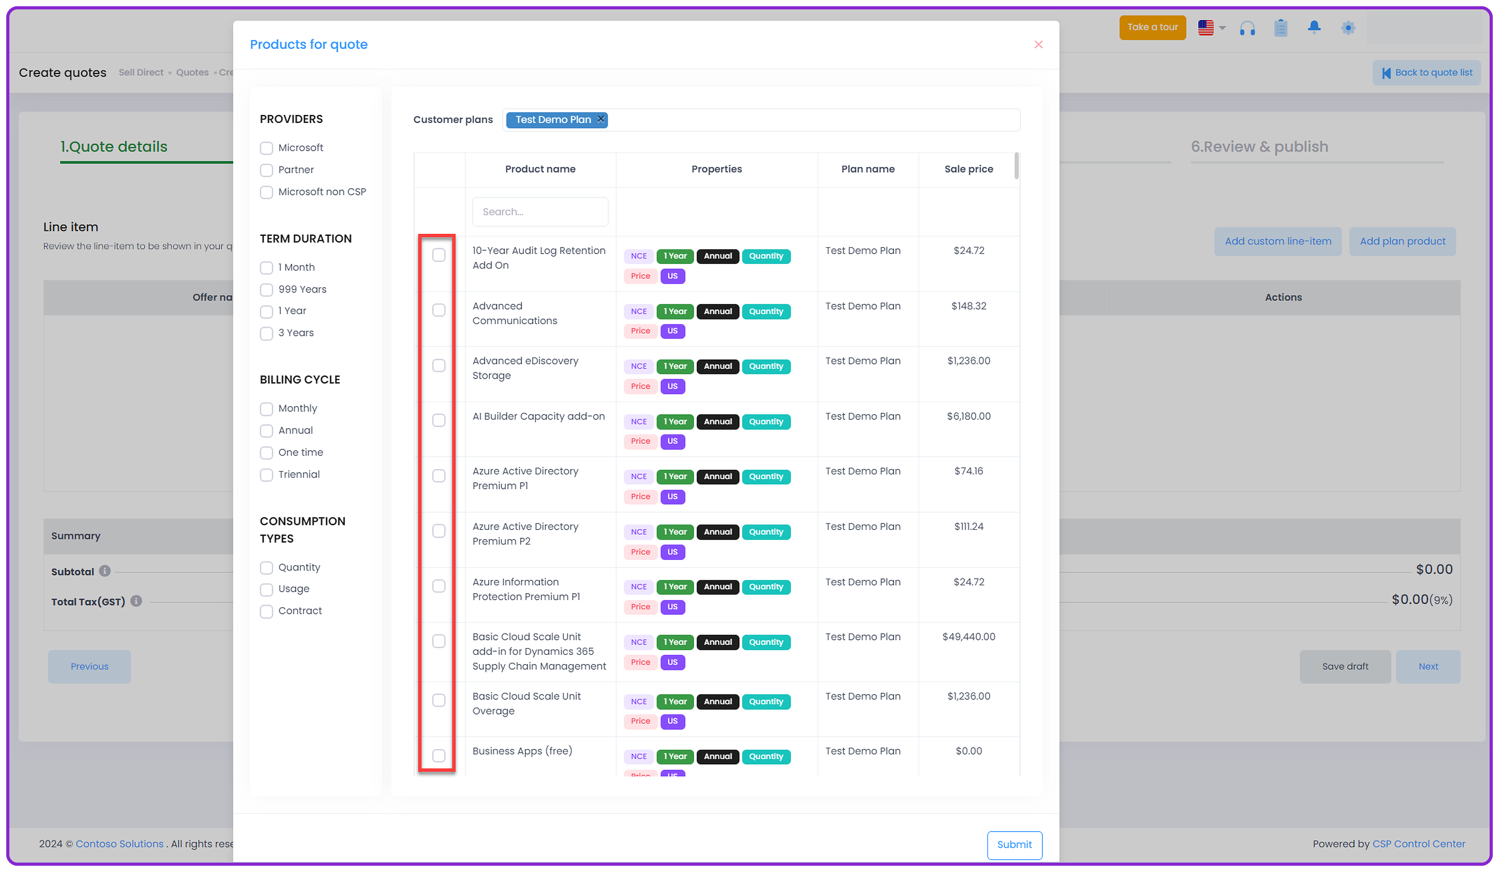1499x872 pixels.
Task: Tick the Monthly billing cycle
Action: point(267,408)
